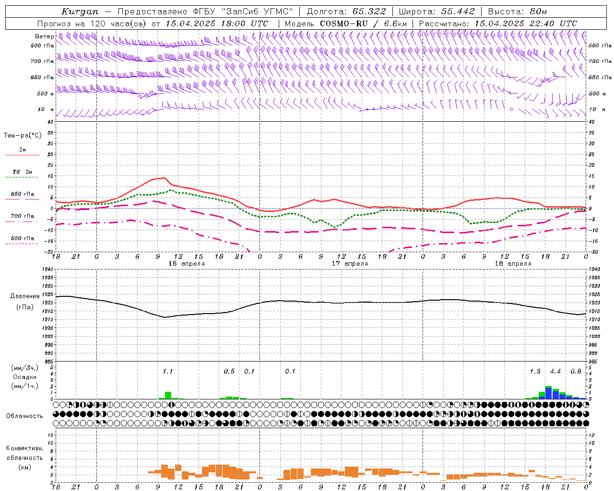Viewport: 614px width, 491px height.
Task: Click the "Высота: 80м" header field
Action: 518,12
